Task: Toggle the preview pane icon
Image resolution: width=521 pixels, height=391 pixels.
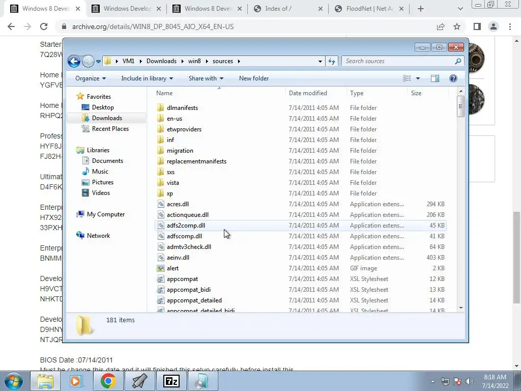Action: point(435,78)
